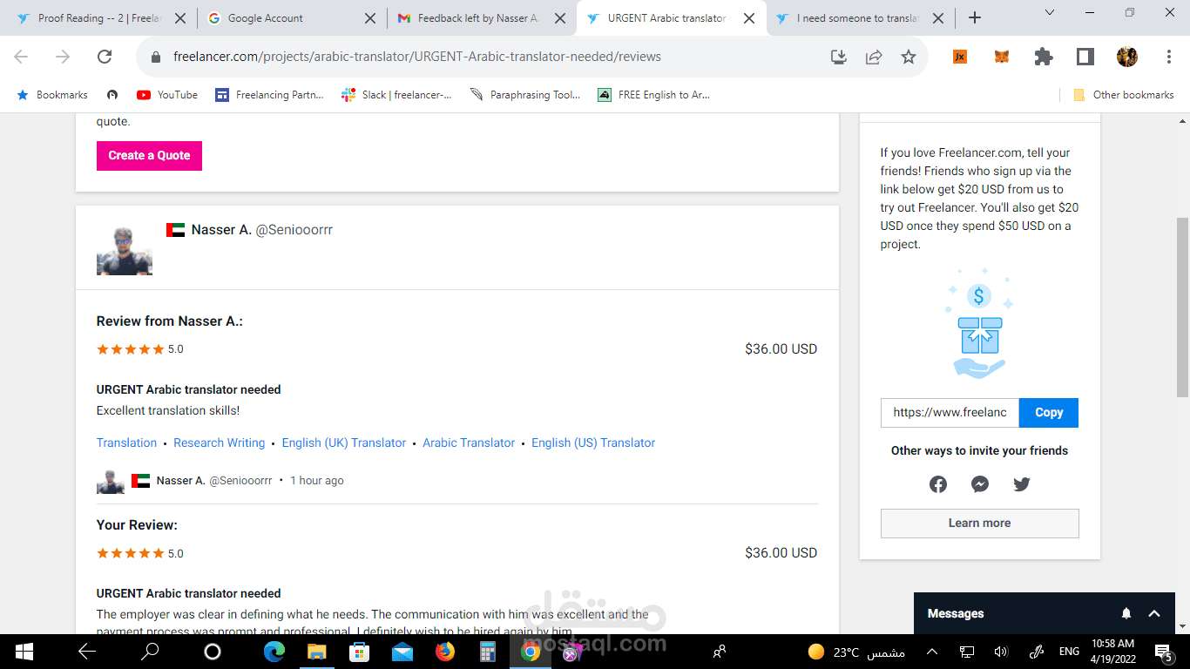Switch the ENG input language
Viewport: 1190px width, 669px height.
click(1069, 651)
